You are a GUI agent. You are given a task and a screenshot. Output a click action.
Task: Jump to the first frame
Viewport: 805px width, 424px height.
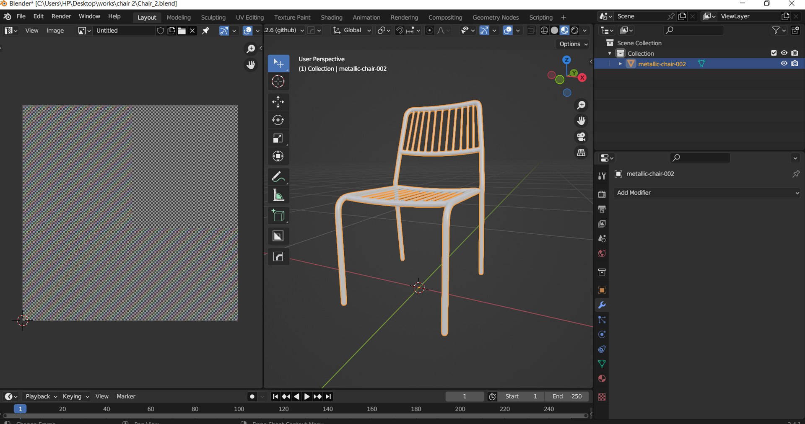point(275,396)
